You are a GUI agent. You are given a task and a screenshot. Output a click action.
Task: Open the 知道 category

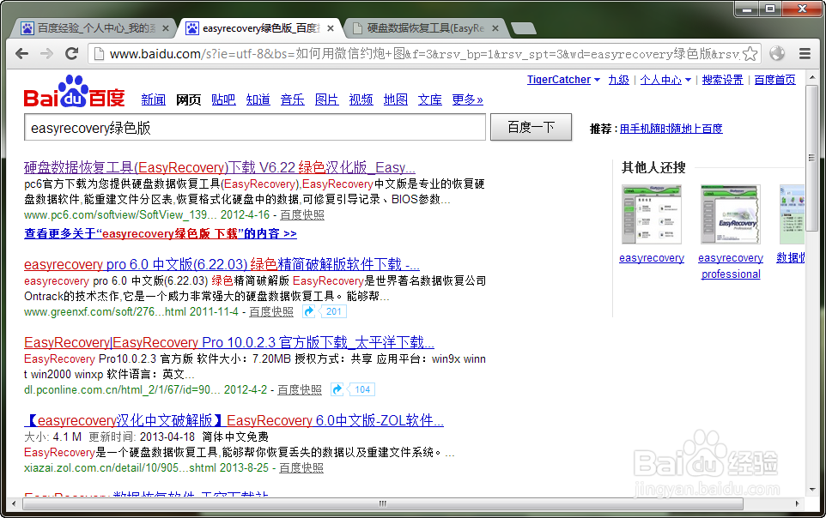258,99
